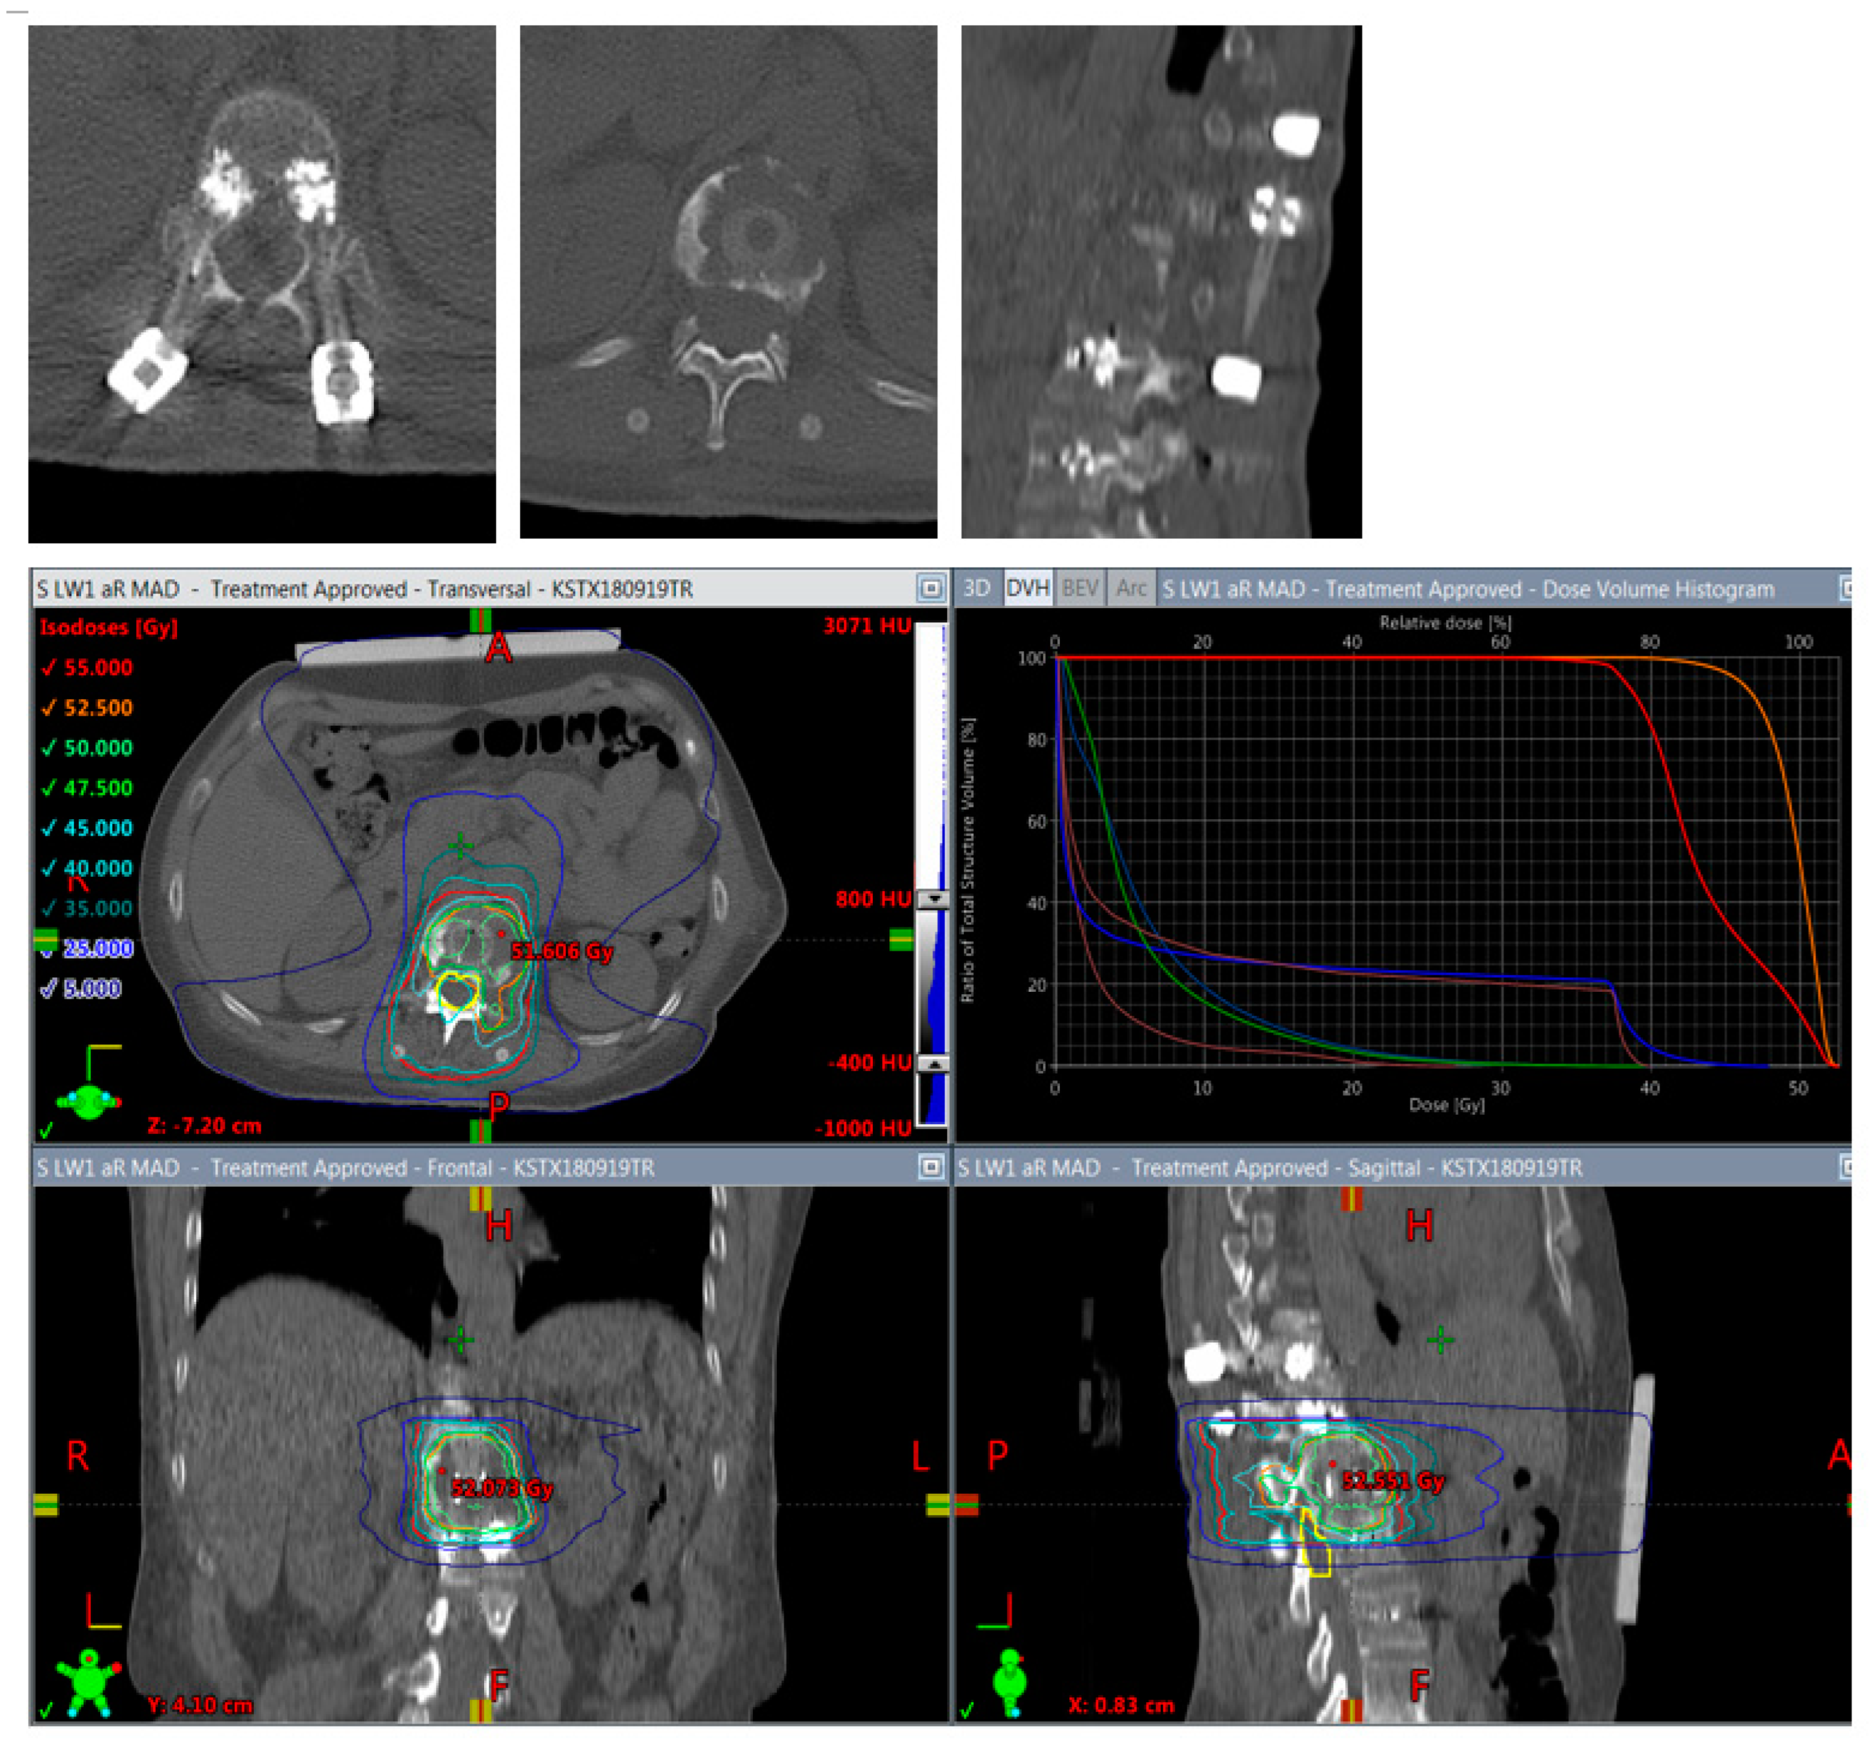Open the BEV view tab
Image resolution: width=1876 pixels, height=1747 pixels.
click(1079, 588)
